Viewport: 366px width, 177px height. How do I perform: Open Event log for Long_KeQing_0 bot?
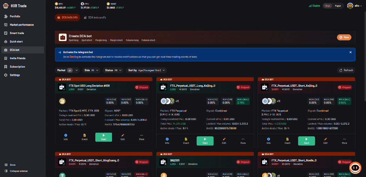[x=186, y=141]
